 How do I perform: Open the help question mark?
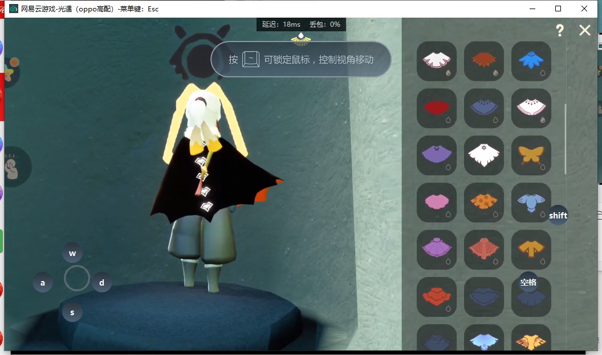tap(560, 31)
